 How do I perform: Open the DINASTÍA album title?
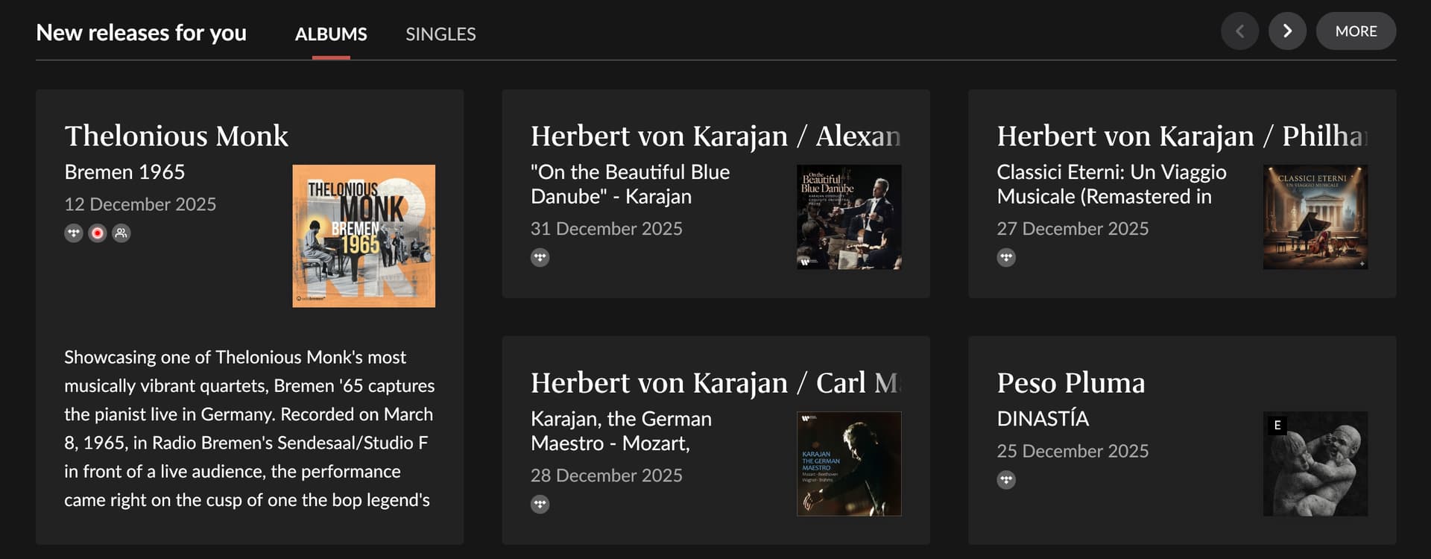1043,419
